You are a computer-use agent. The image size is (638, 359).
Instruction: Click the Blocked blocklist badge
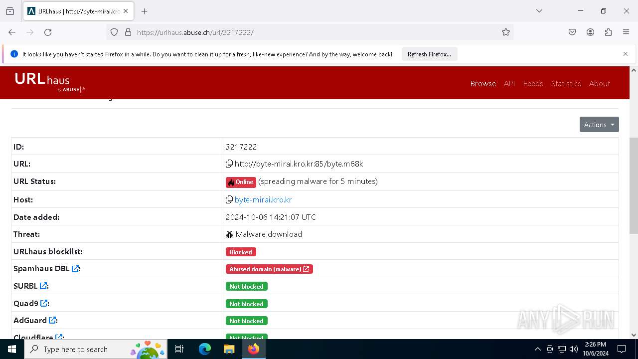click(x=241, y=252)
